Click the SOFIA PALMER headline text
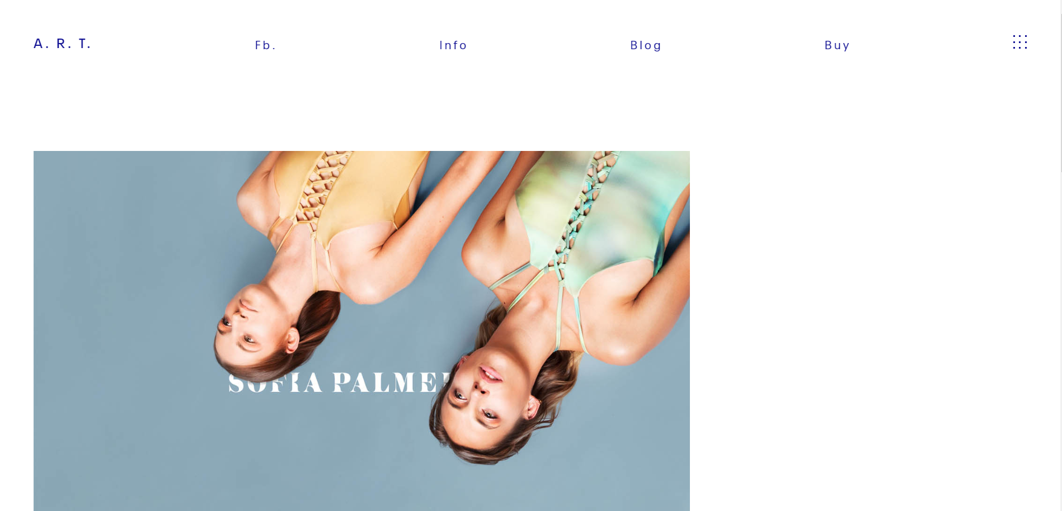Viewport: 1062px width, 511px height. tap(340, 383)
